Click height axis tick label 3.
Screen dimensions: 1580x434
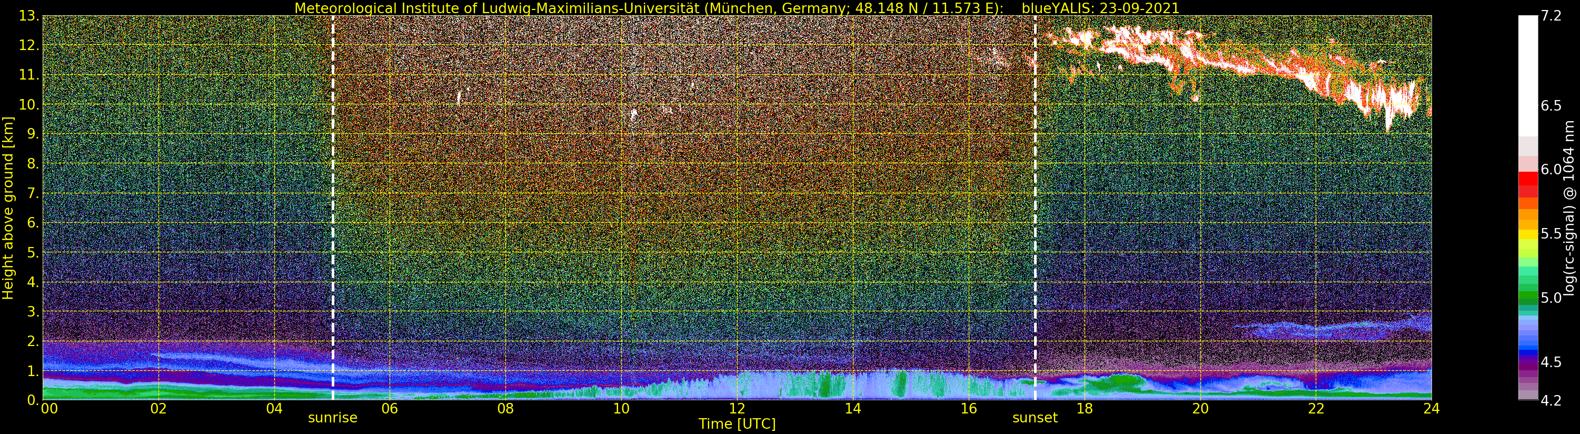32,311
